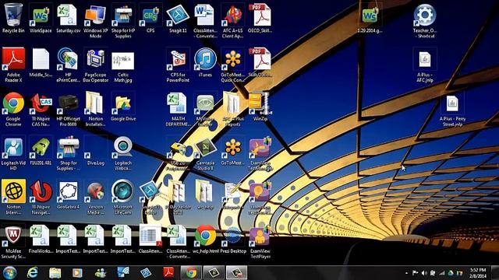Launch the TI-Nspire Navigator shortcut
Image resolution: width=499 pixels, height=280 pixels.
tap(41, 197)
